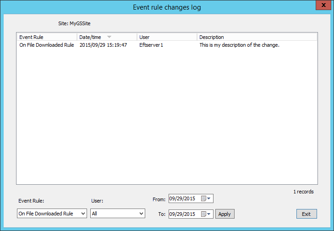The width and height of the screenshot is (334, 231).
Task: Select the change description text in the row
Action: click(x=239, y=45)
